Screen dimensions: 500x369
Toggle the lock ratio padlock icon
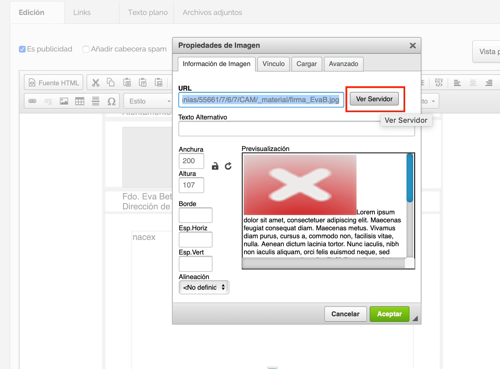(215, 166)
